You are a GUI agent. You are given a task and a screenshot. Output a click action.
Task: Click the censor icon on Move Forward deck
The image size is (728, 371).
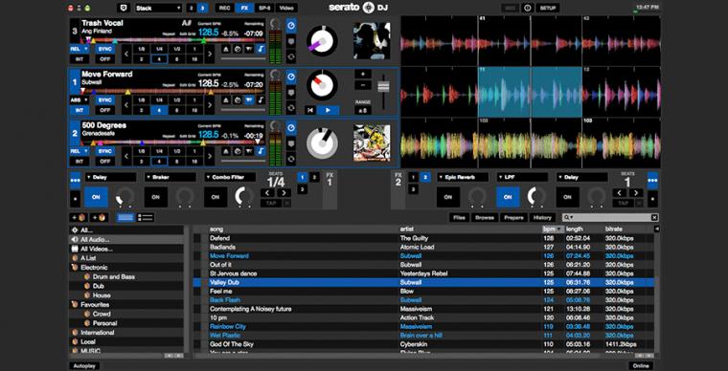click(249, 99)
